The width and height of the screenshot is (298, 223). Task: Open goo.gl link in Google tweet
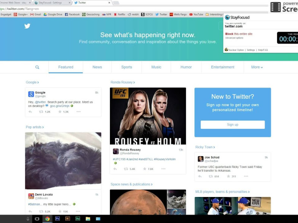60,106
